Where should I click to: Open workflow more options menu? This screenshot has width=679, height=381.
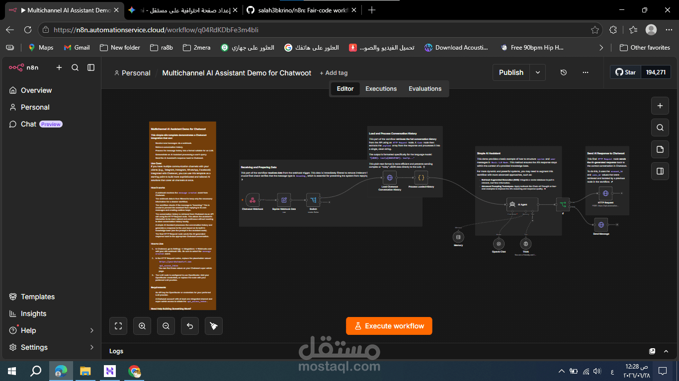(585, 72)
